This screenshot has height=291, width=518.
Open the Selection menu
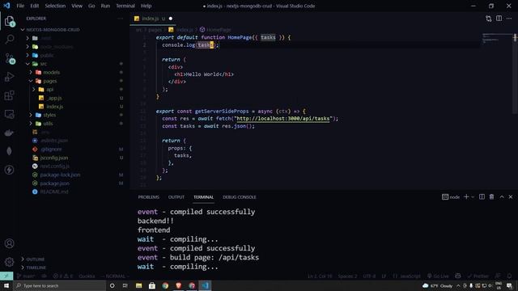(x=55, y=6)
